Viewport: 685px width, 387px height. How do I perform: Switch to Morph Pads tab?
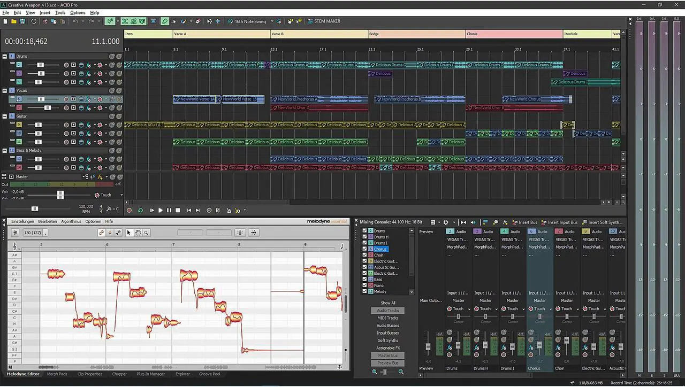[57, 374]
